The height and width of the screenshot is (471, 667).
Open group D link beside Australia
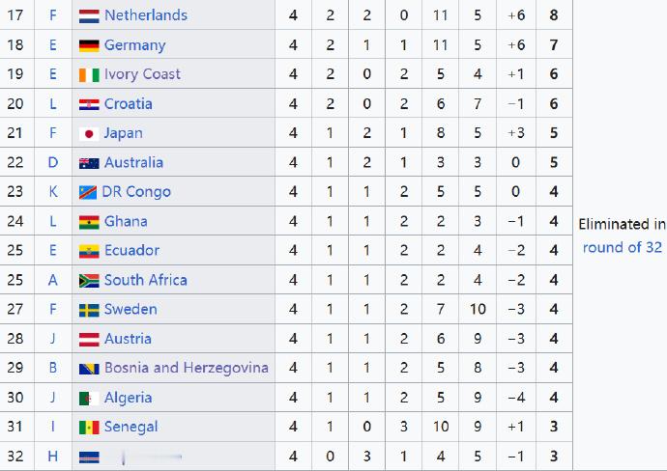click(x=53, y=162)
